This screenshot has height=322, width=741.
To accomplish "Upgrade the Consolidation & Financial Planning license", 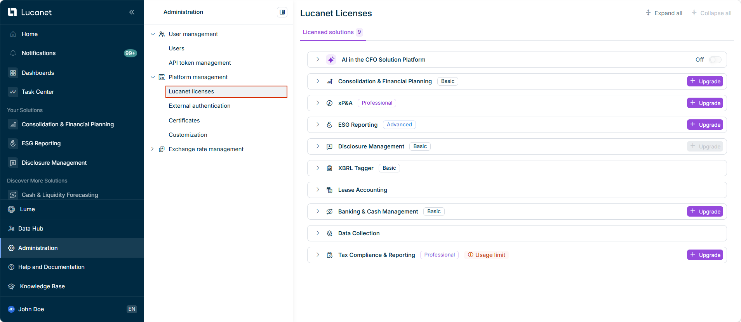I will [705, 81].
